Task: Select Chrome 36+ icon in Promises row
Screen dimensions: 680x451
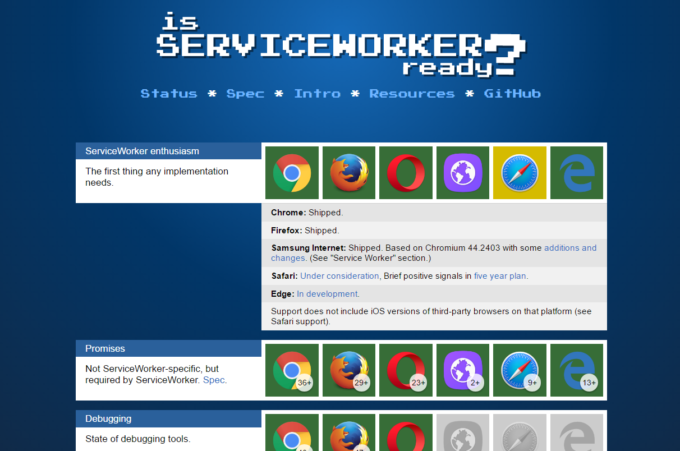Action: [x=292, y=370]
